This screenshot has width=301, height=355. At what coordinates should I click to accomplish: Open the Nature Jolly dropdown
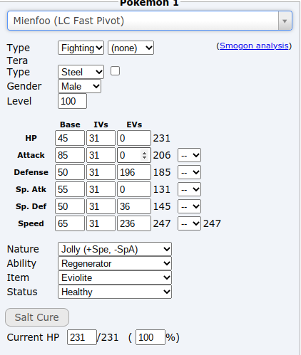(115, 249)
